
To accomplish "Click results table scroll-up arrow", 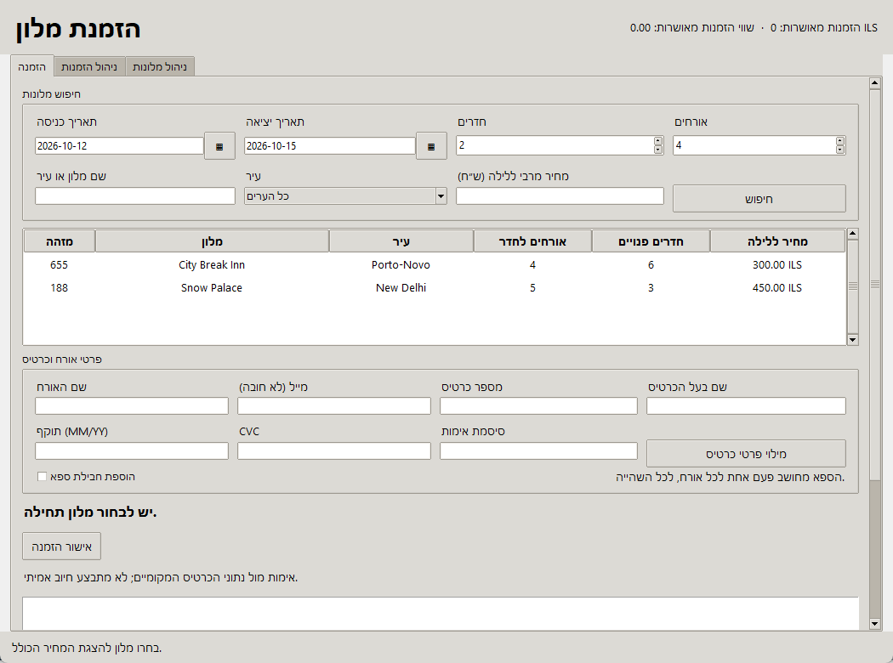I will coord(852,234).
